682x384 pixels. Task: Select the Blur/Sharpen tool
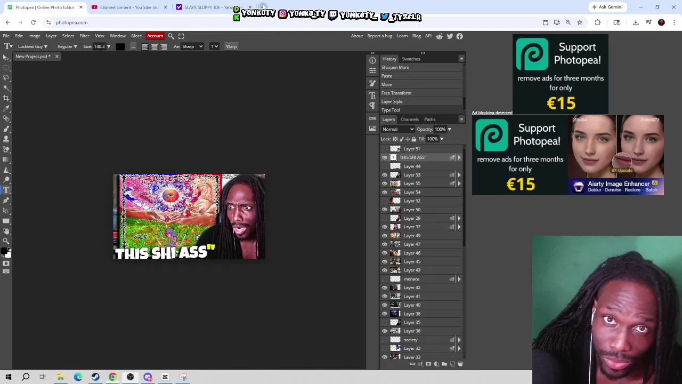coord(6,170)
